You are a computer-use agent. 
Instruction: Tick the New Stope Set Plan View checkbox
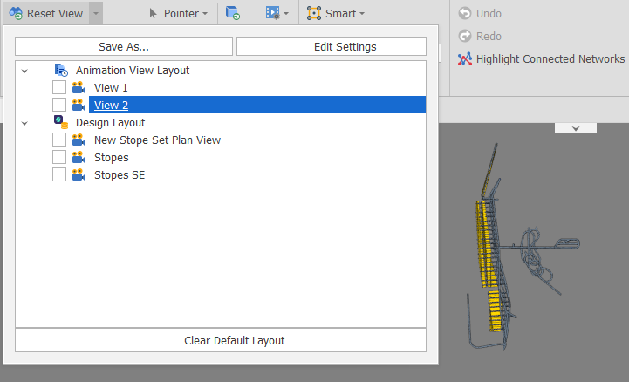pyautogui.click(x=59, y=140)
